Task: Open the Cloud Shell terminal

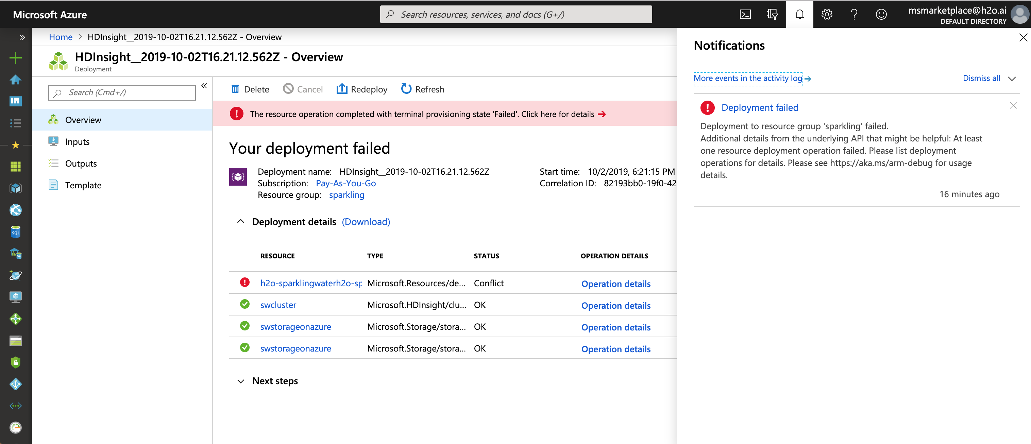Action: pos(745,14)
